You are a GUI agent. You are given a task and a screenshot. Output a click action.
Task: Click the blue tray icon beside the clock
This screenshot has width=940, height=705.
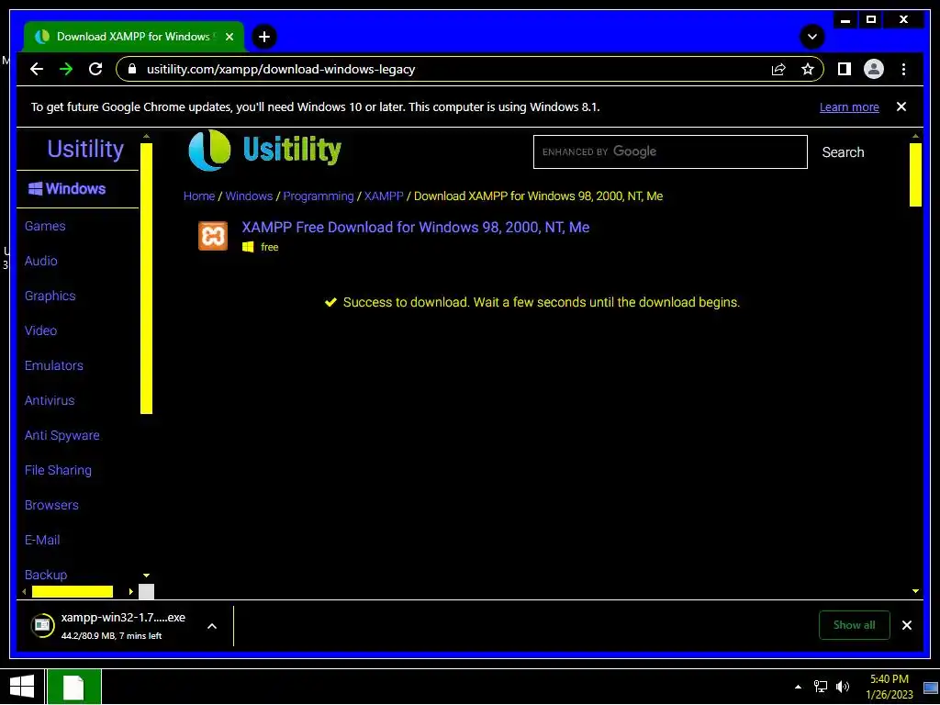931,688
